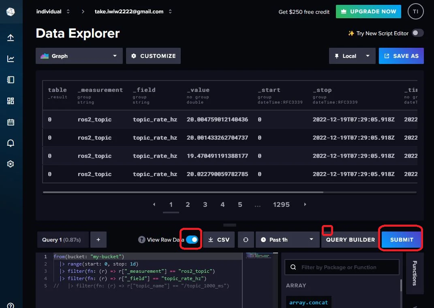Screen dimensions: 434x308
Task: Click the value 20.022790059782785 cell
Action: [217, 174]
